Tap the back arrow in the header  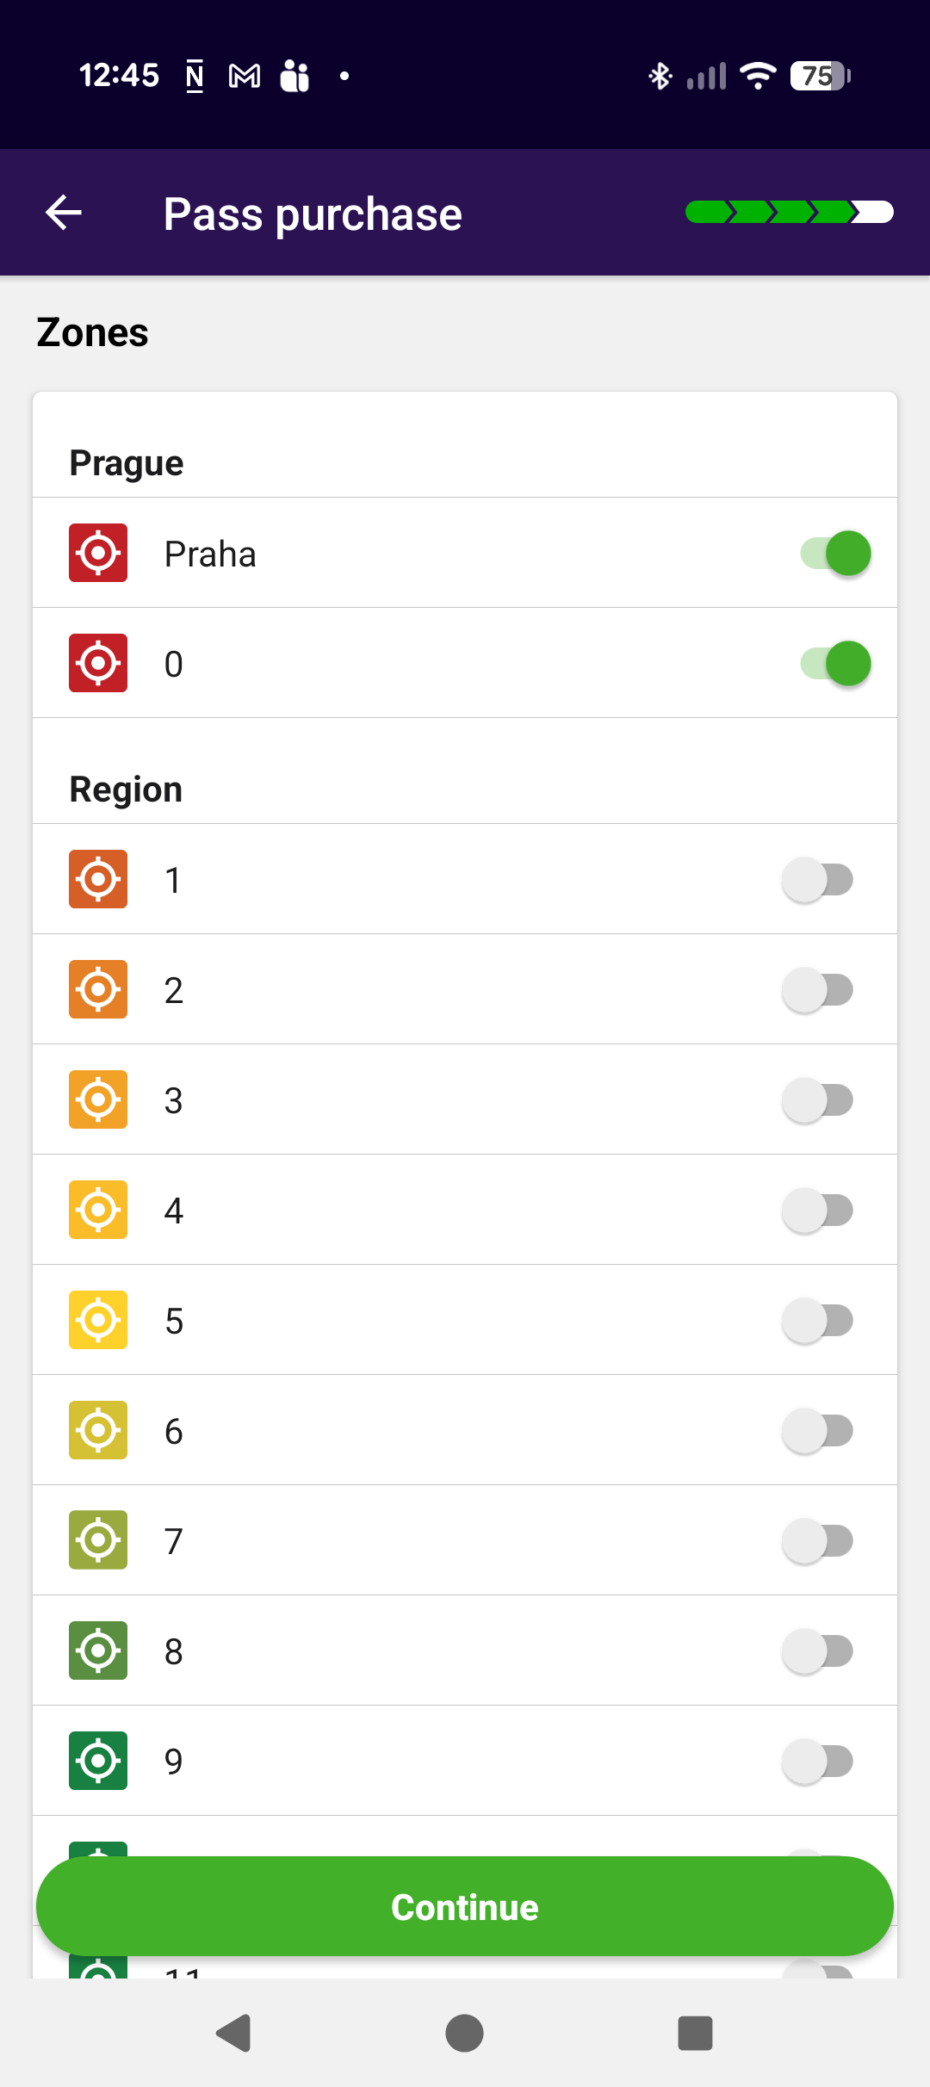[64, 213]
